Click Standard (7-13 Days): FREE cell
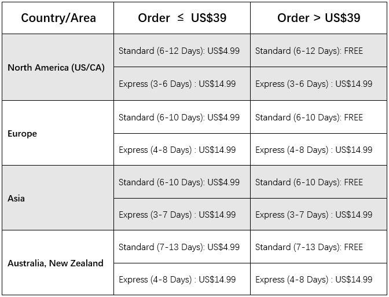The image size is (389, 297). click(318, 247)
